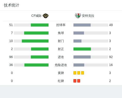Click the 黄牌 row label
The image size is (122, 98).
(61, 73)
